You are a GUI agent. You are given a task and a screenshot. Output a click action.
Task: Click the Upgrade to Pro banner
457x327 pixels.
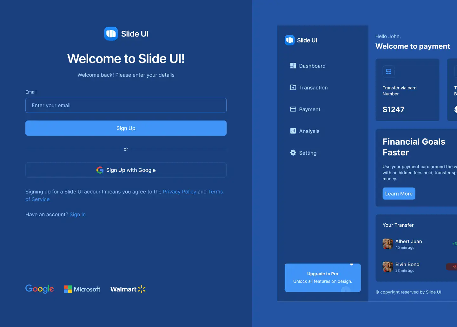pos(323,278)
